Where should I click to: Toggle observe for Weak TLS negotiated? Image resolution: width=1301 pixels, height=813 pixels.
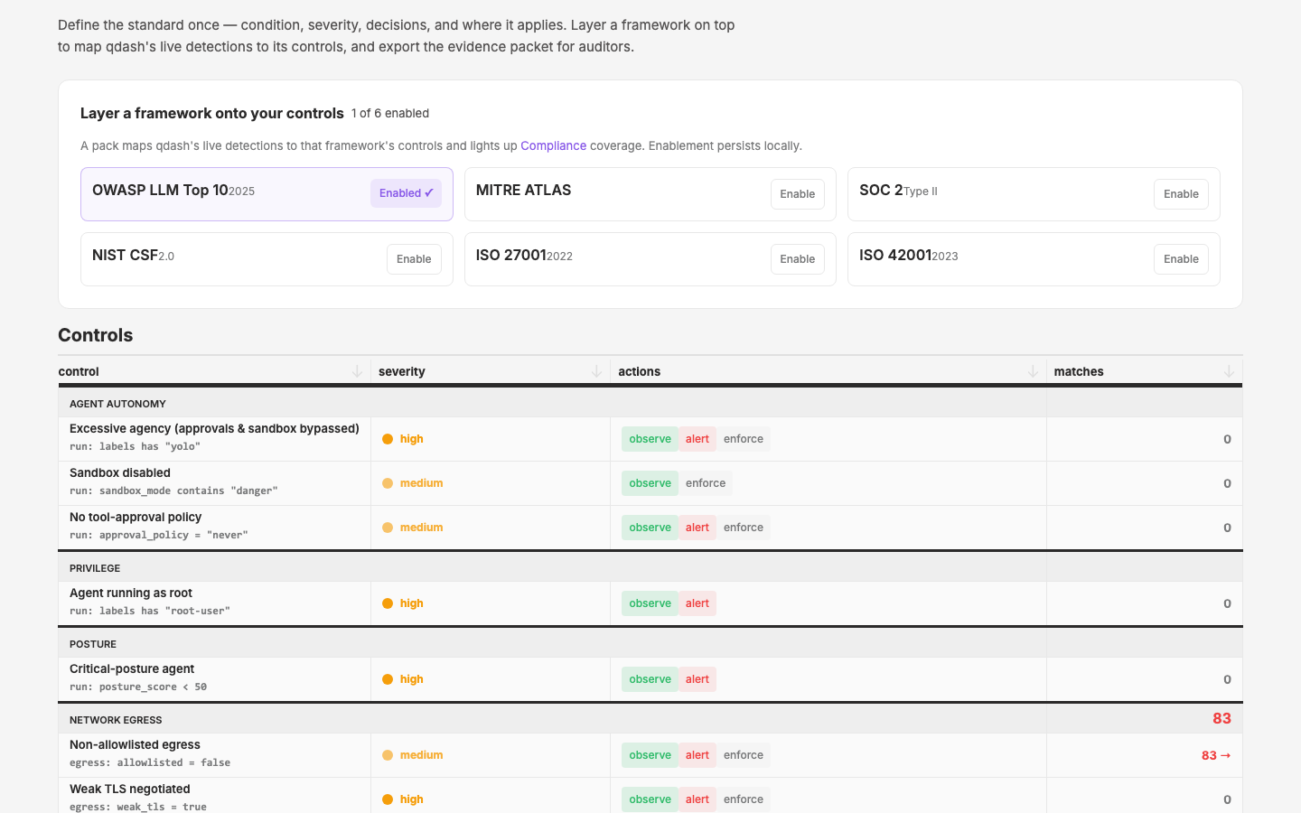(x=650, y=799)
